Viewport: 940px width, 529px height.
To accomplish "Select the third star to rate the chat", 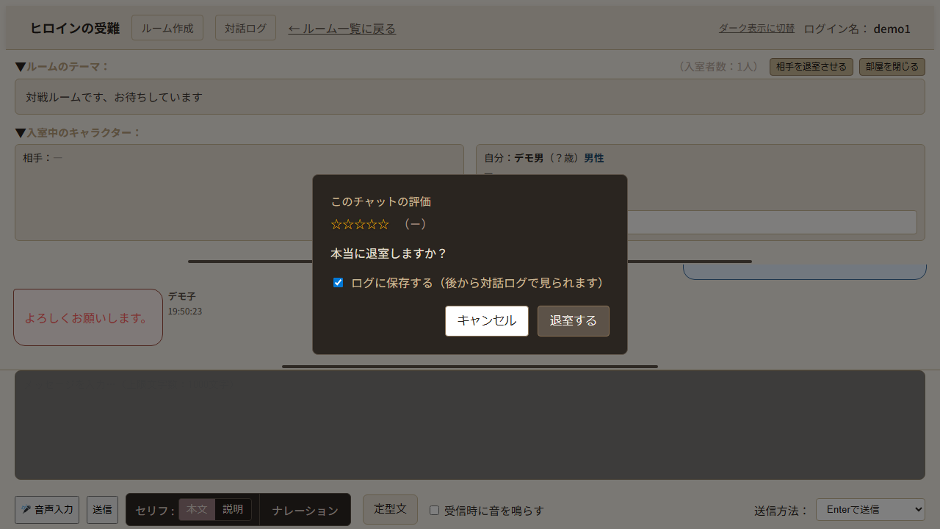I will point(360,224).
